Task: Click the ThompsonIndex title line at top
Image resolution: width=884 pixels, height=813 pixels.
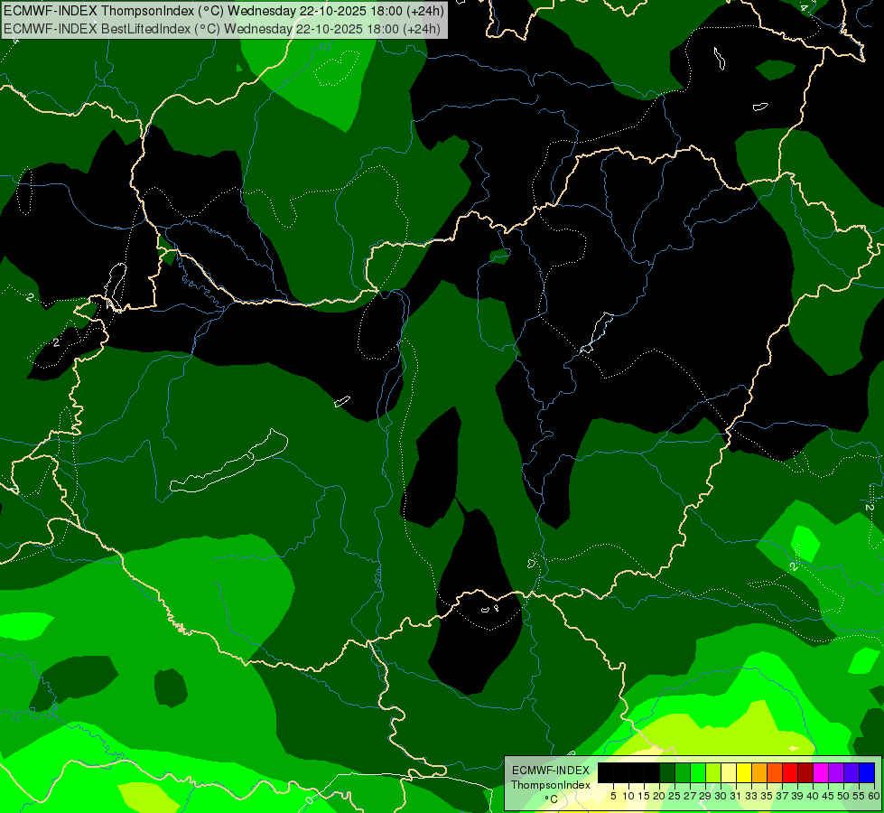Action: coord(224,11)
